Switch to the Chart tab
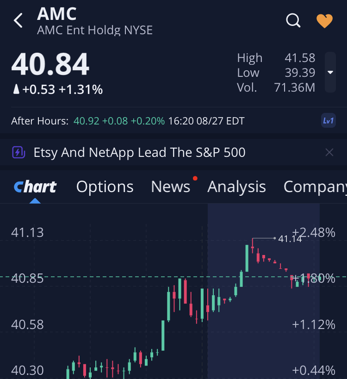The height and width of the screenshot is (379, 347). click(35, 186)
